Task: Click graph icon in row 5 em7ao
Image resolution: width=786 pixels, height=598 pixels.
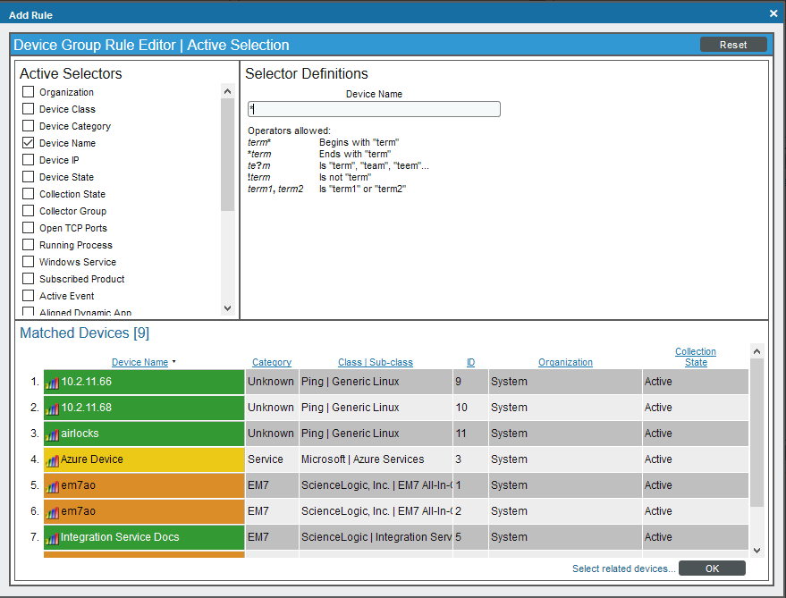Action: pyautogui.click(x=52, y=486)
